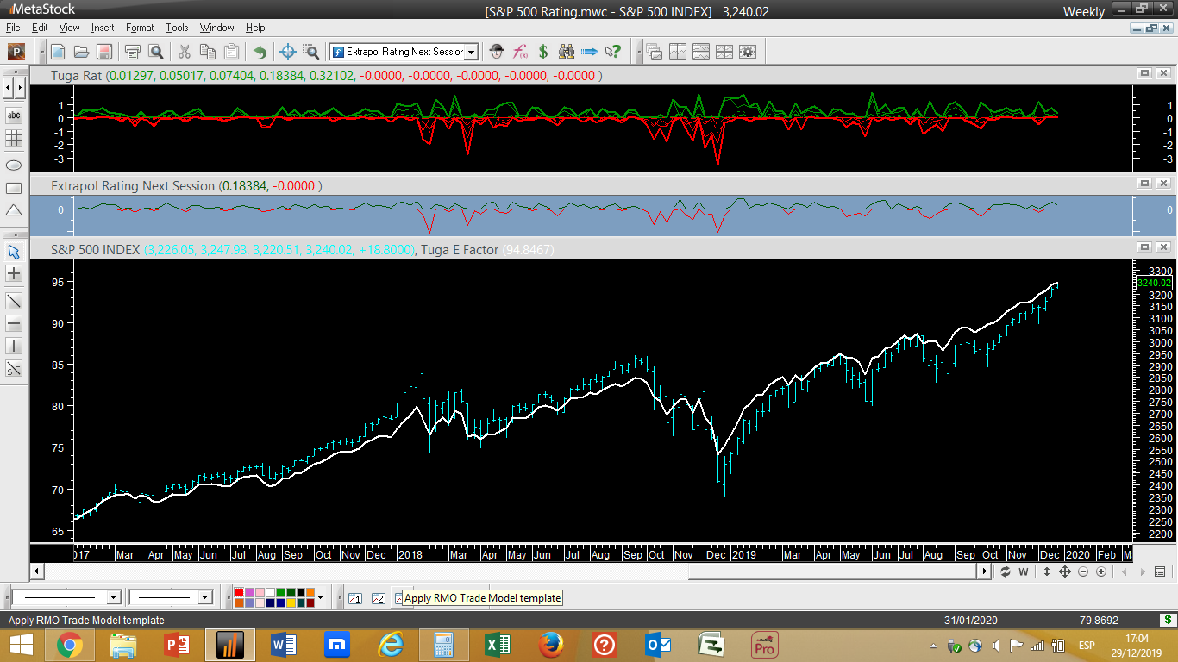Toggle weekly periodicity W button
The height and width of the screenshot is (662, 1178).
click(1024, 571)
